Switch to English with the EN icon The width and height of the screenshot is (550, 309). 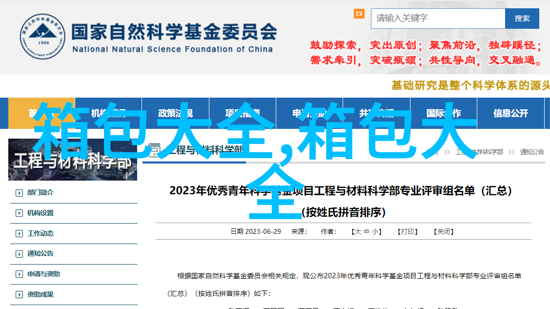click(x=359, y=14)
